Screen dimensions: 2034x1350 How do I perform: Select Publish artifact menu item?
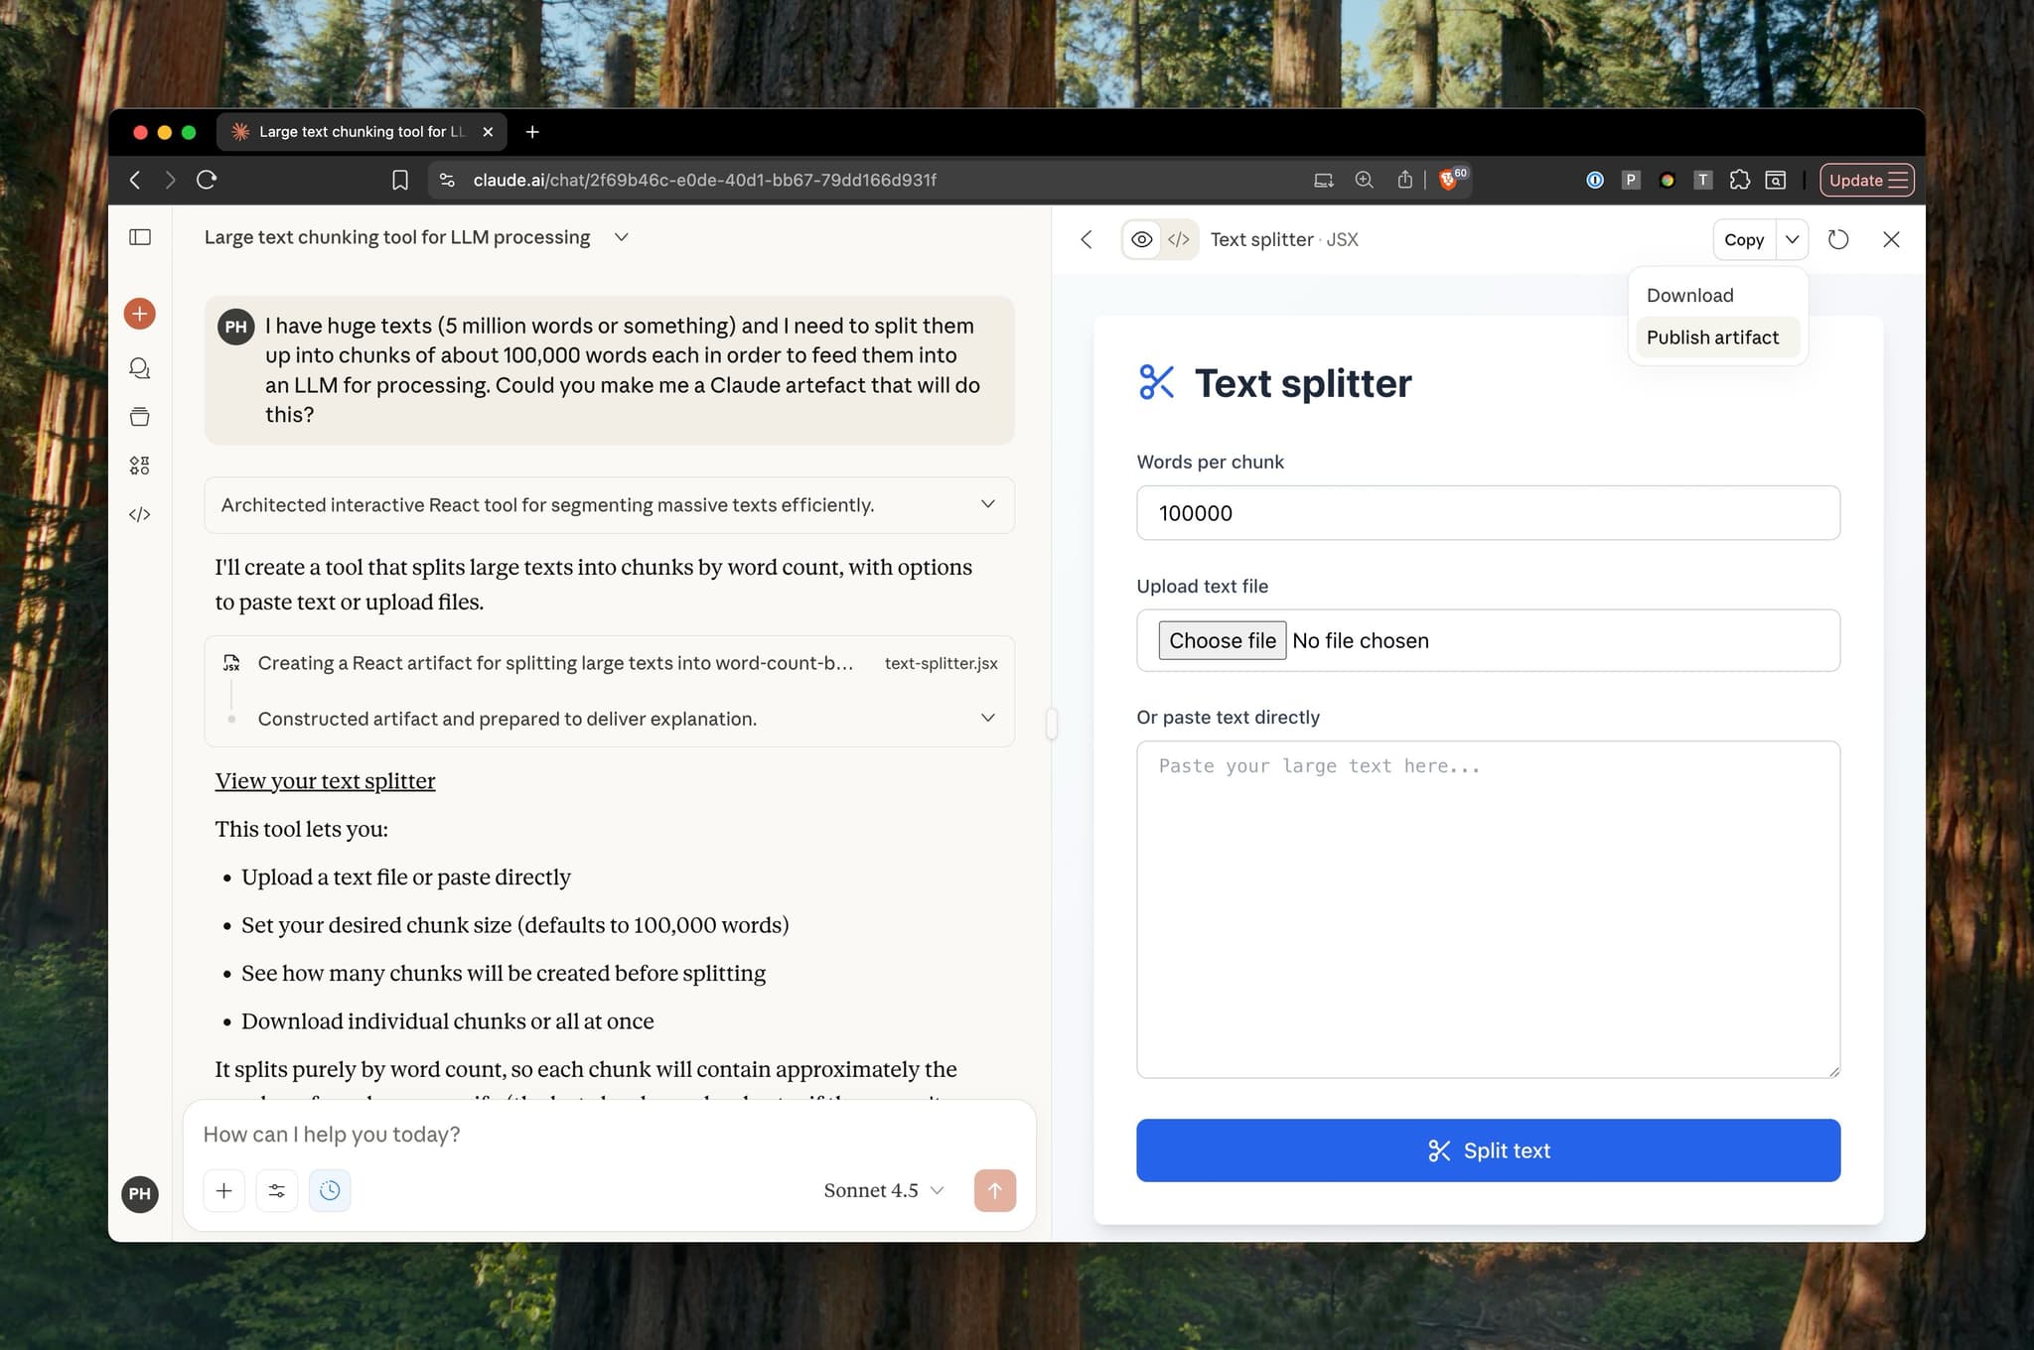click(x=1712, y=337)
